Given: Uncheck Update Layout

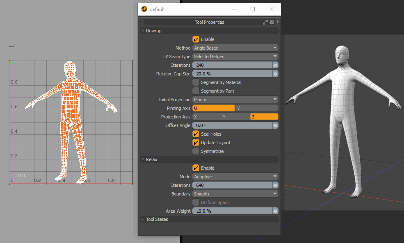Looking at the screenshot, I should tap(196, 143).
